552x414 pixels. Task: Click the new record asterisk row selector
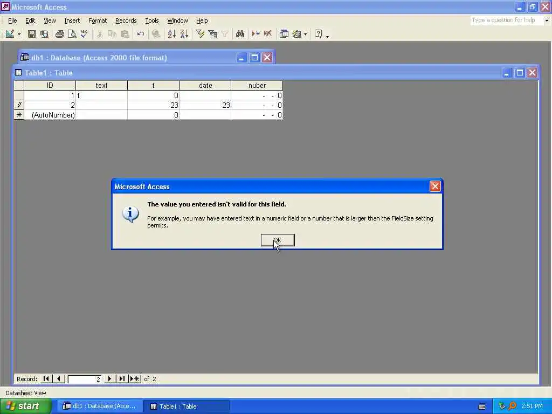pyautogui.click(x=19, y=115)
